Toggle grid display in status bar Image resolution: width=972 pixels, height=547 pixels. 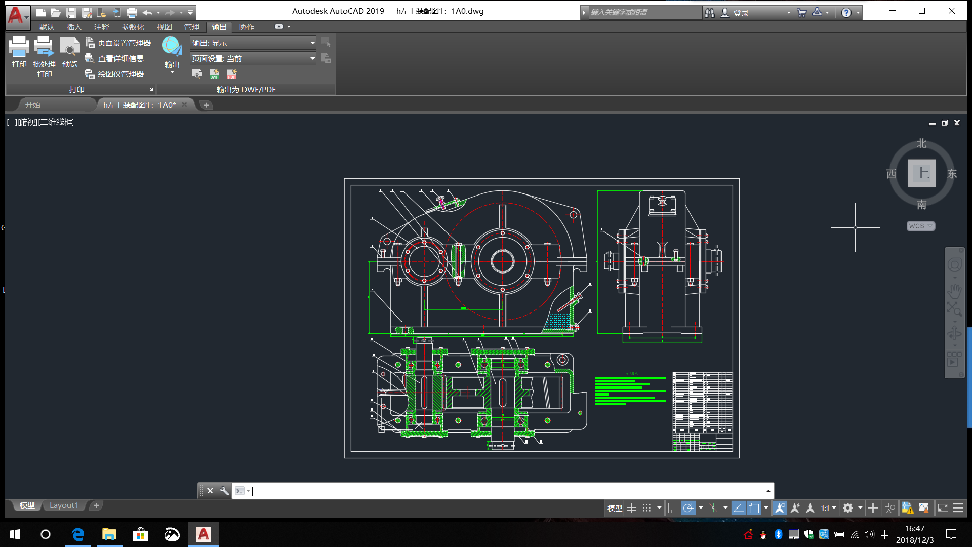click(632, 508)
